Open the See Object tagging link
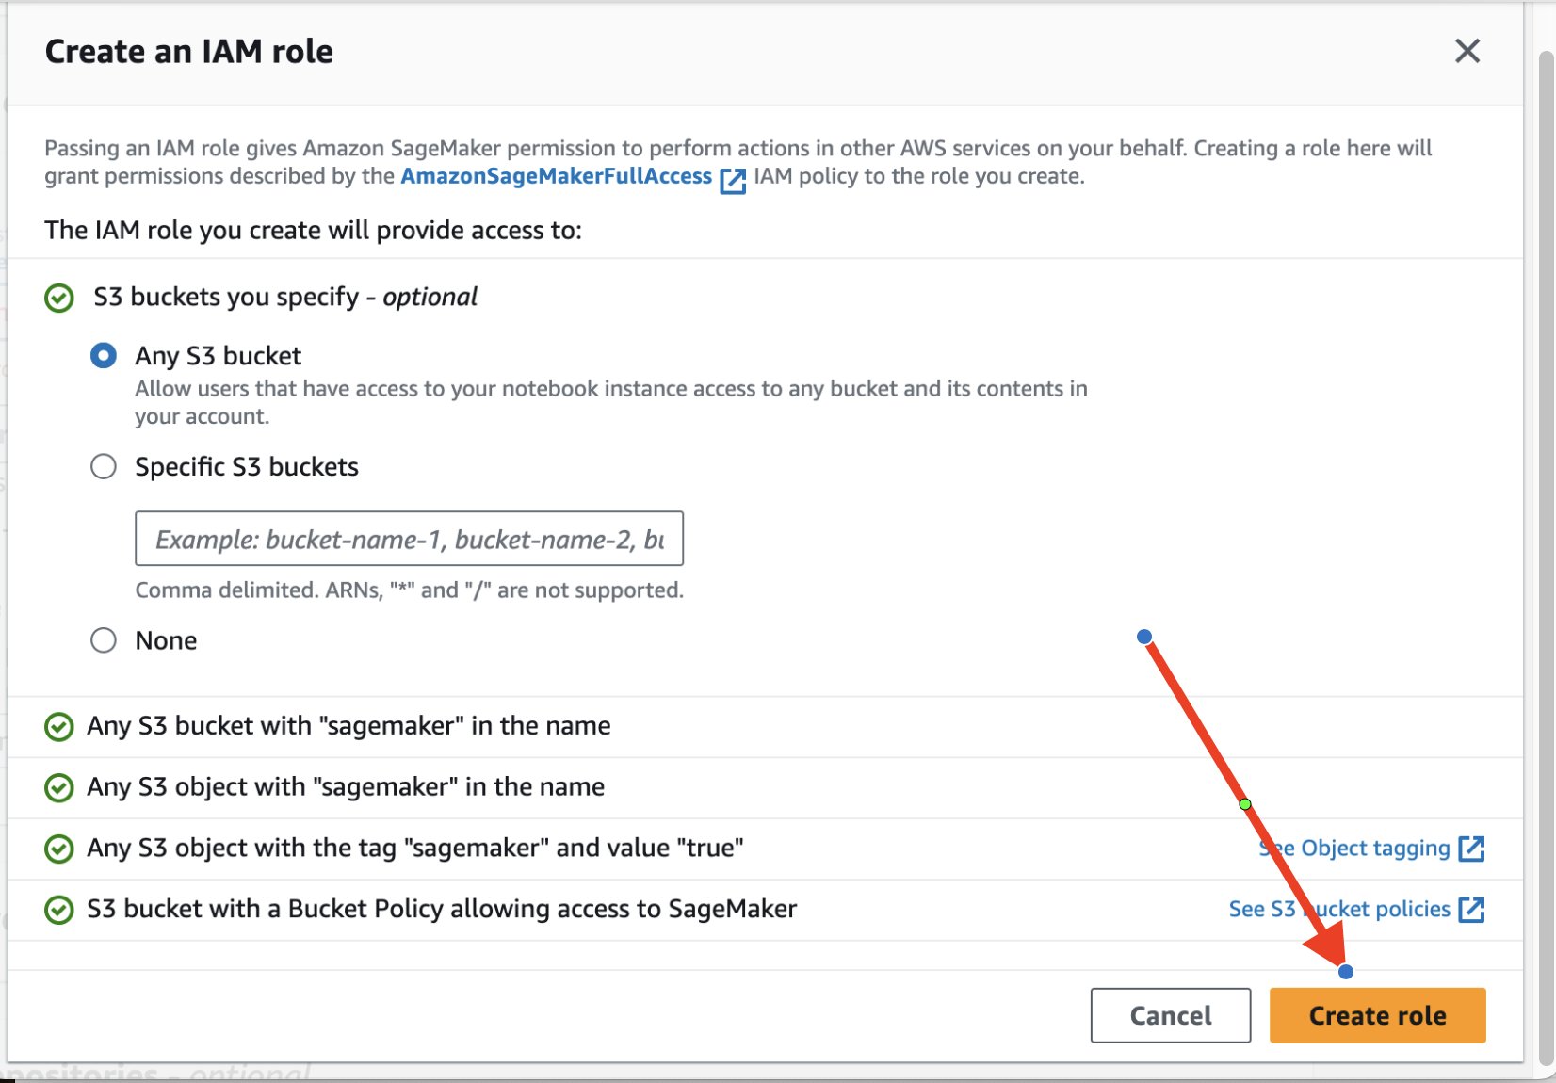Viewport: 1556px width, 1083px height. [x=1354, y=849]
